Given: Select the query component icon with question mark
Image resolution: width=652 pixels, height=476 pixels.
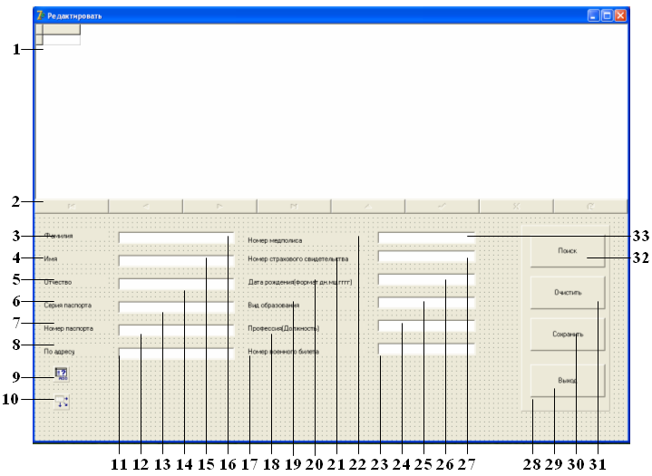Looking at the screenshot, I should click(62, 374).
